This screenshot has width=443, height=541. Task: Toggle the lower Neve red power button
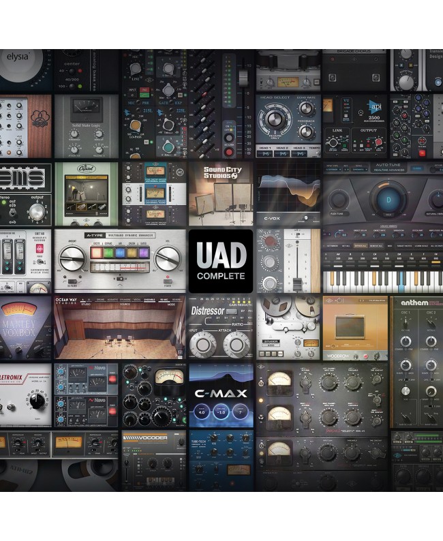pyautogui.click(x=112, y=412)
